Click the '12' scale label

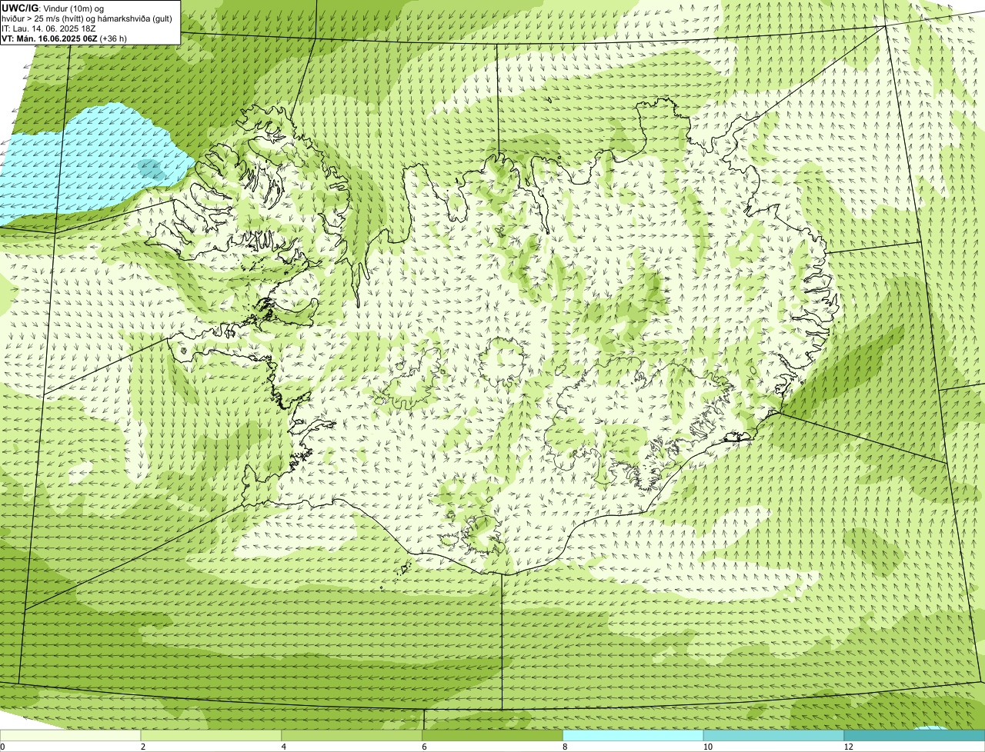click(x=848, y=747)
